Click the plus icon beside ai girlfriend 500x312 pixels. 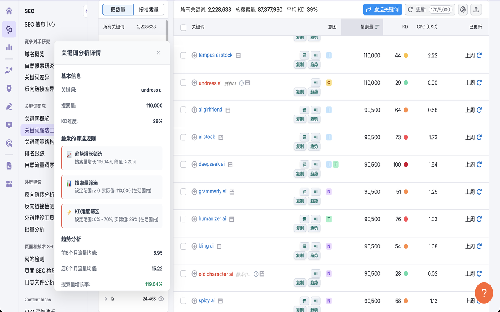coord(194,110)
